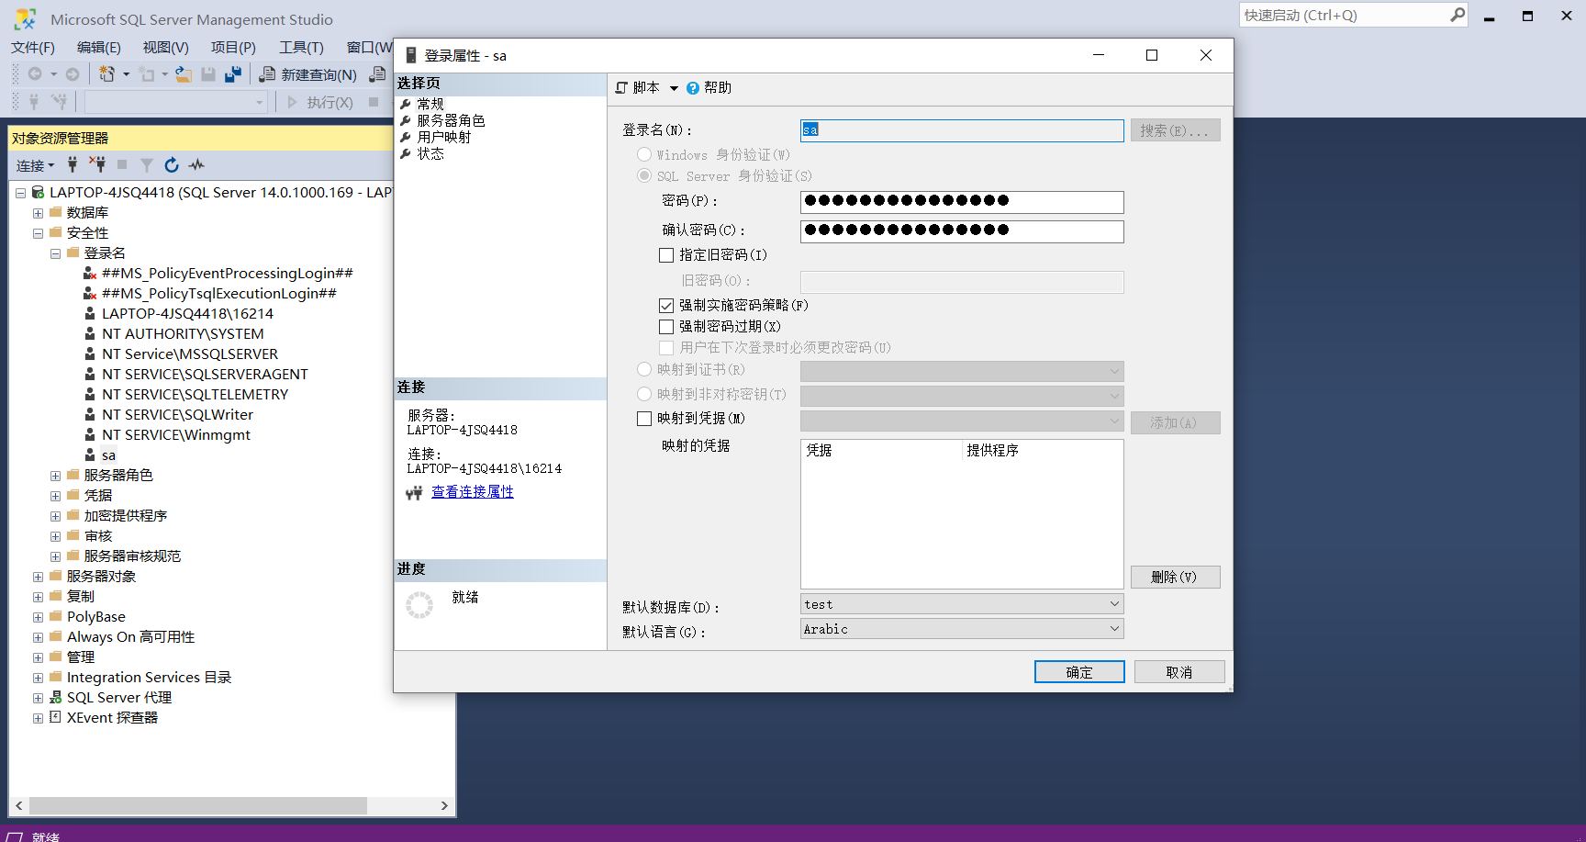Click the refresh icon in Object Explorer
The image size is (1586, 842).
171,165
